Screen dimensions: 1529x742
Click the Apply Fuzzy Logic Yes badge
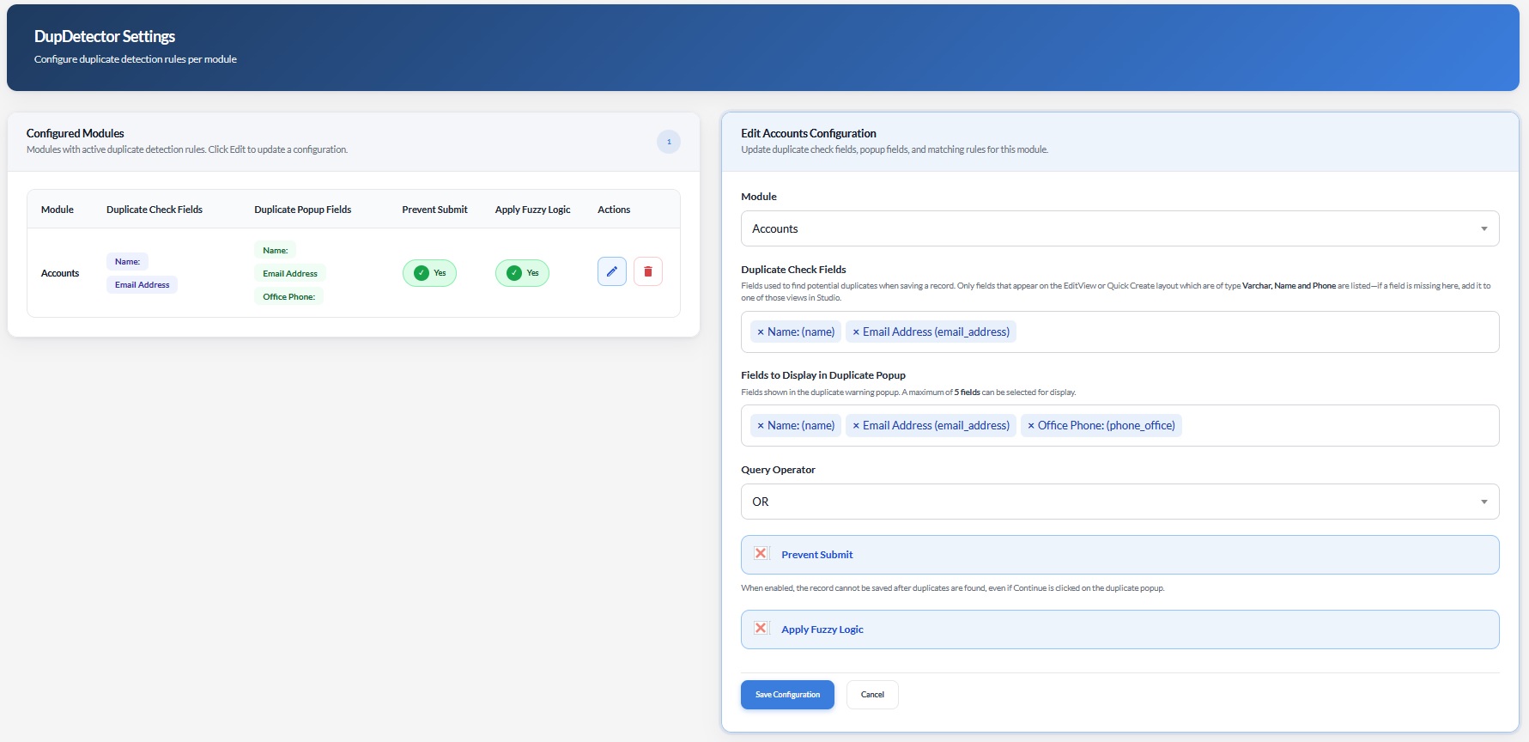pyautogui.click(x=522, y=273)
